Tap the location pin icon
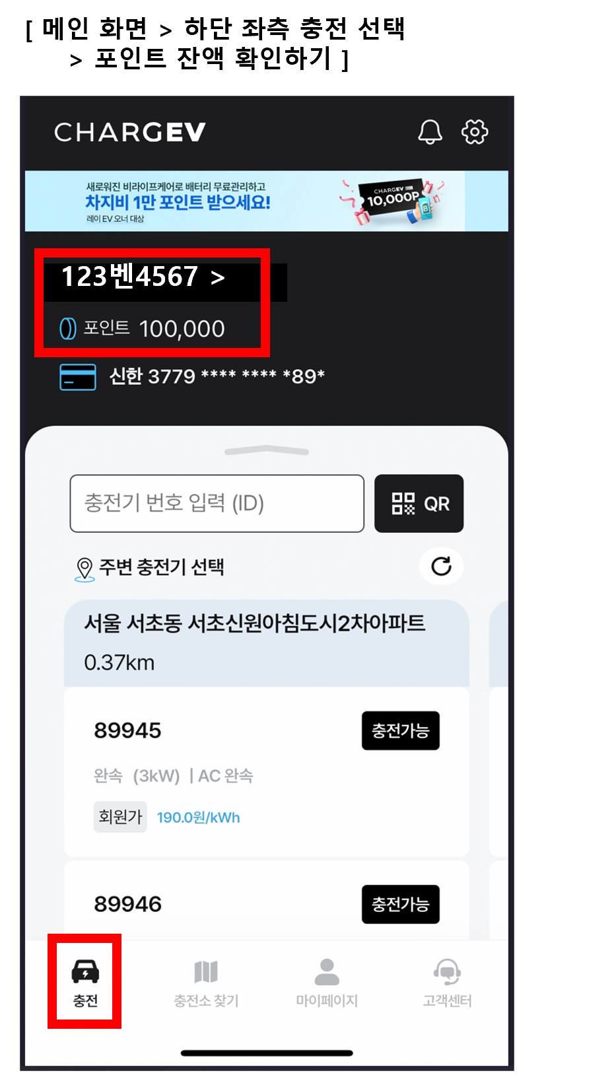Image resolution: width=614 pixels, height=1077 pixels. (x=85, y=569)
